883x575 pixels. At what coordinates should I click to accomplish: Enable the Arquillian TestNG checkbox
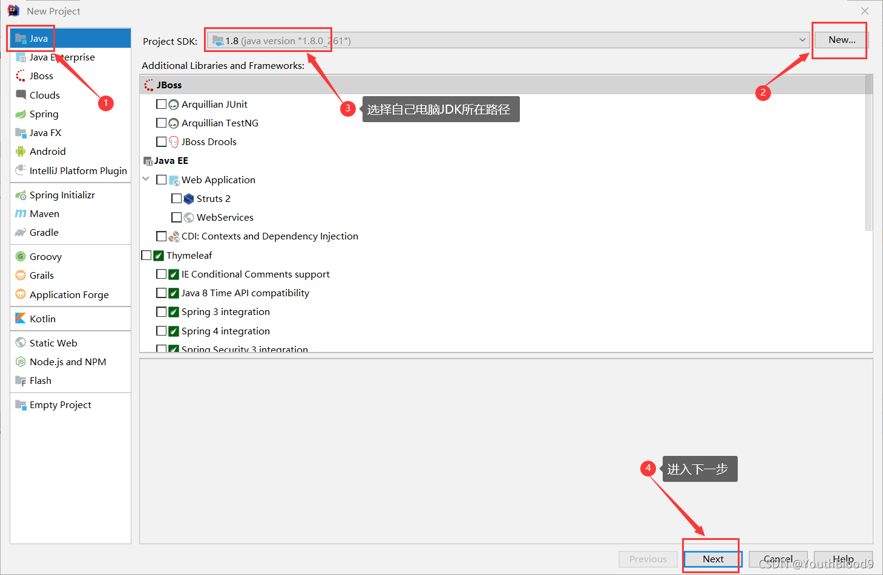(161, 123)
